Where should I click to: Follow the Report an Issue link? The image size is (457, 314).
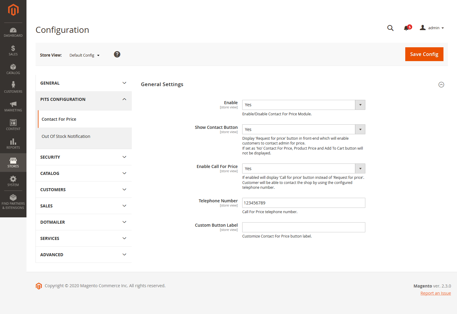435,293
